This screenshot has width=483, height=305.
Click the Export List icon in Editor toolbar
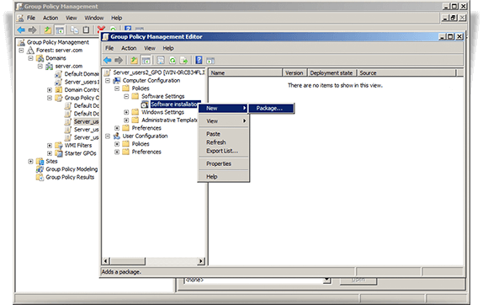coord(184,60)
